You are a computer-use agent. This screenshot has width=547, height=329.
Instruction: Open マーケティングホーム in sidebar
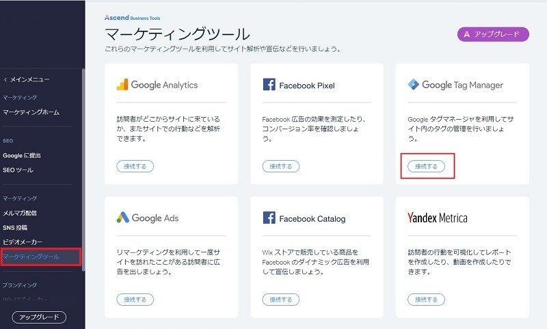[31, 112]
